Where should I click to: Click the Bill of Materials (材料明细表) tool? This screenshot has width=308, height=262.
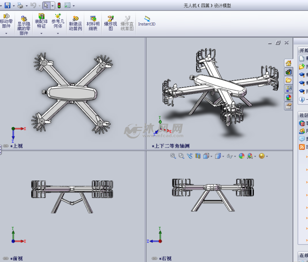[x=93, y=23]
